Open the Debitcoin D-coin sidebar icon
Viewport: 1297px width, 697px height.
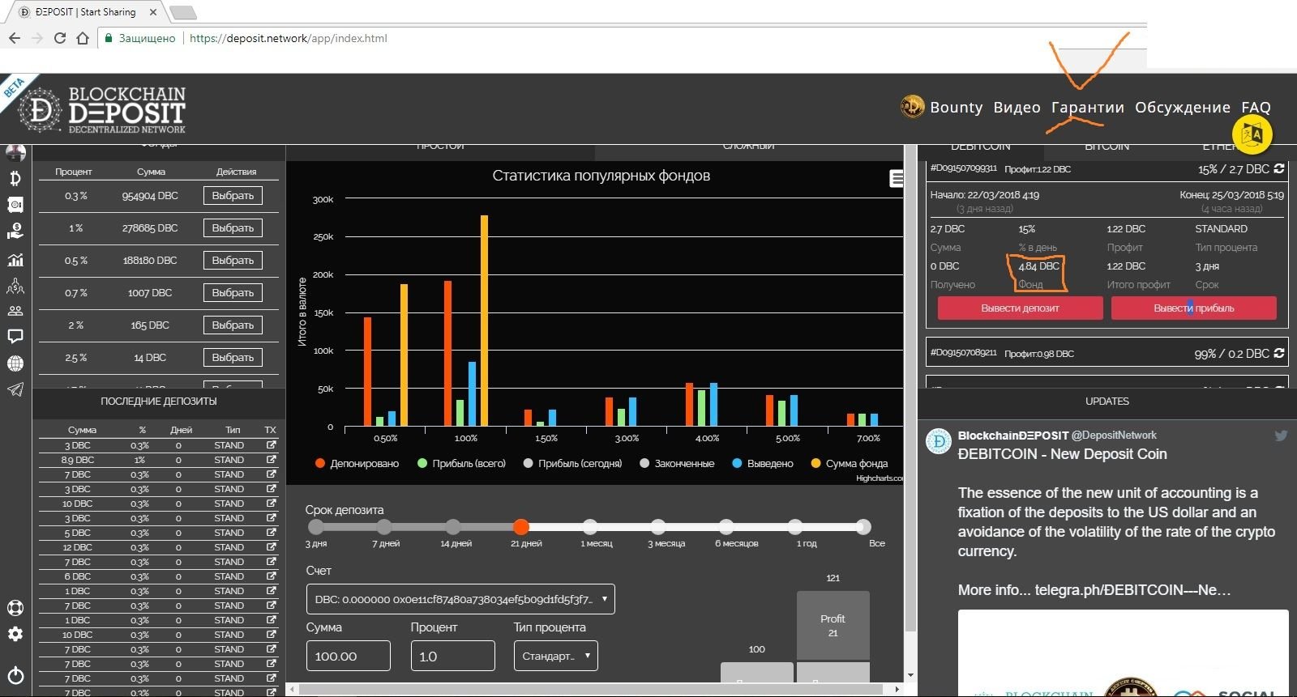[15, 179]
